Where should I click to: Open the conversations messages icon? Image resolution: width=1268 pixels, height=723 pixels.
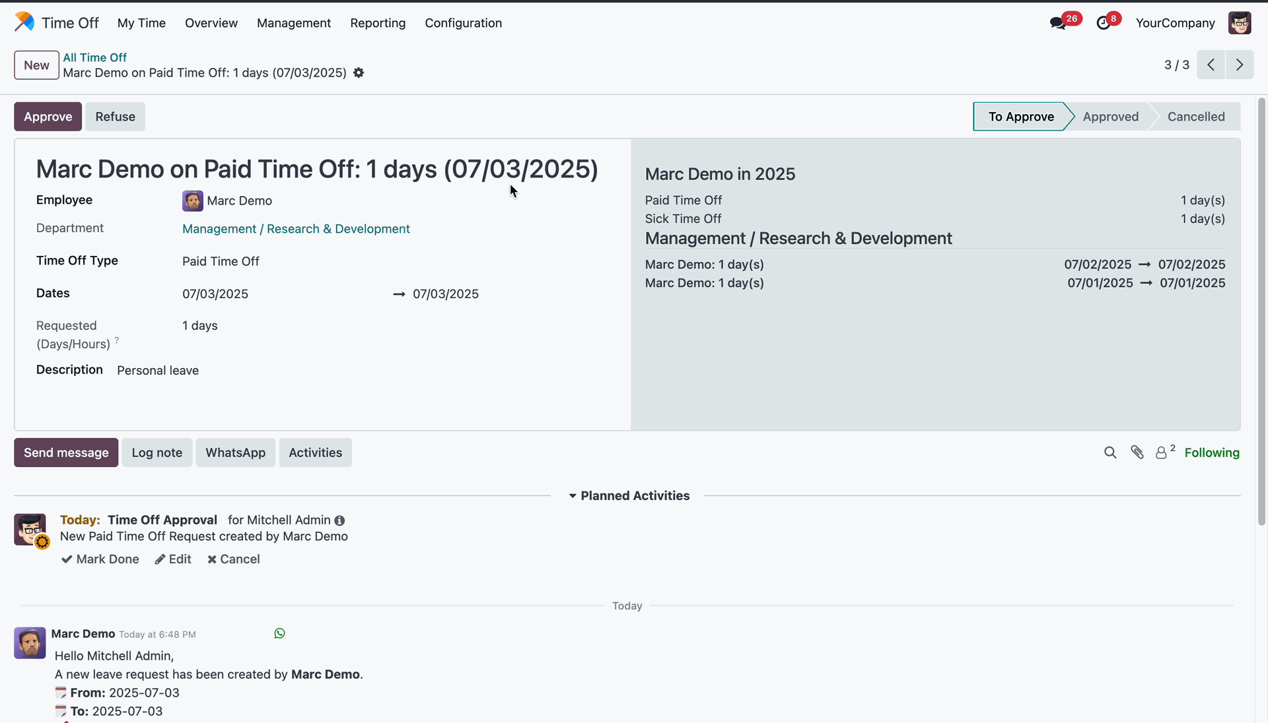1058,23
